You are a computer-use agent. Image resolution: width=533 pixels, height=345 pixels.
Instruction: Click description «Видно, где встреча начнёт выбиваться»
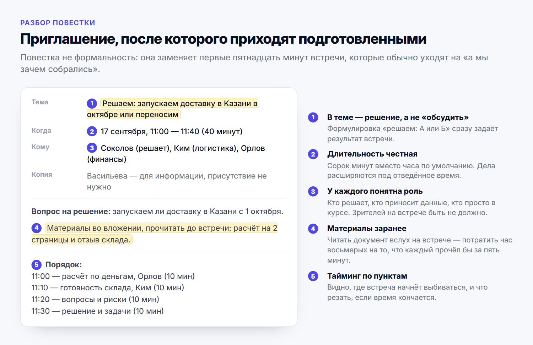[x=408, y=292]
